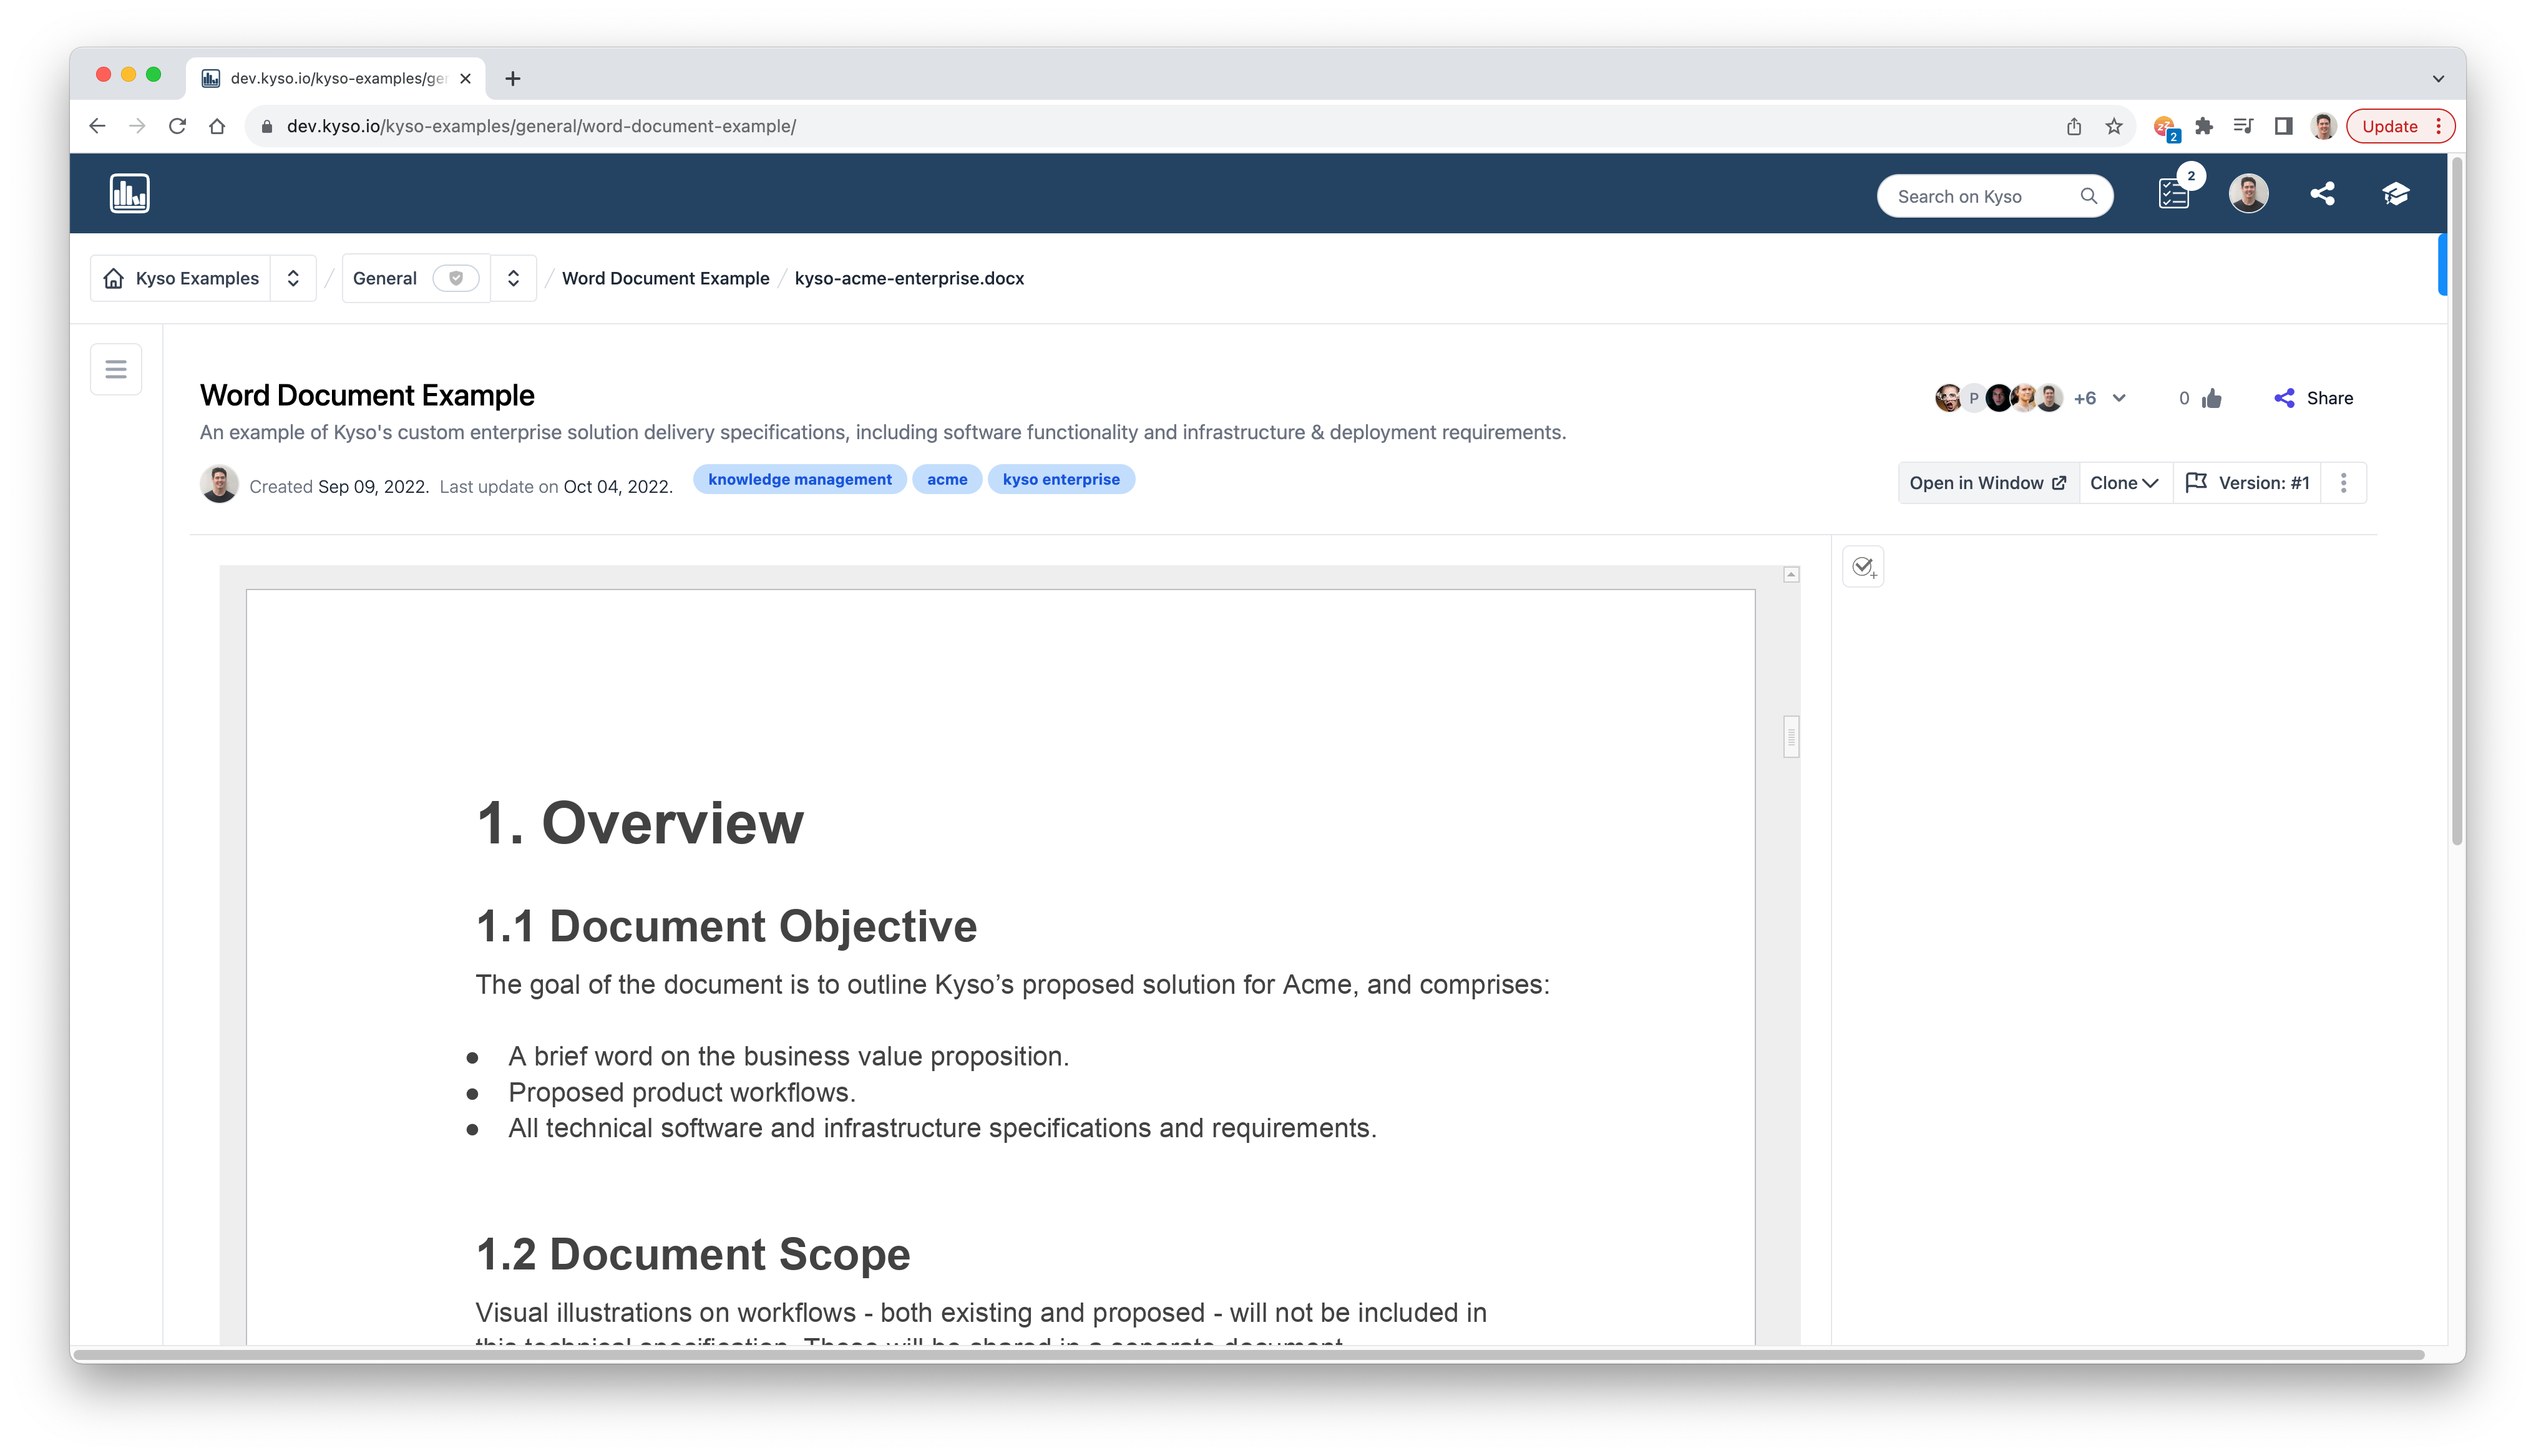Viewport: 2536px width, 1456px height.
Task: Open the extensions puzzle icon
Action: coord(2203,126)
